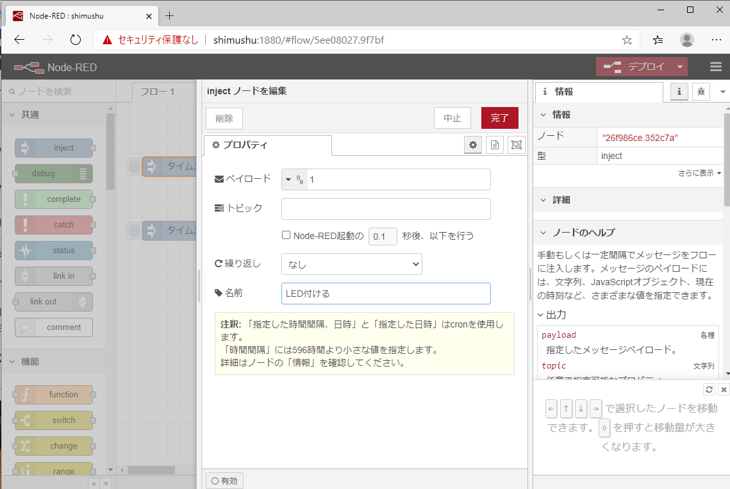Open the browser profile avatar

[x=686, y=40]
